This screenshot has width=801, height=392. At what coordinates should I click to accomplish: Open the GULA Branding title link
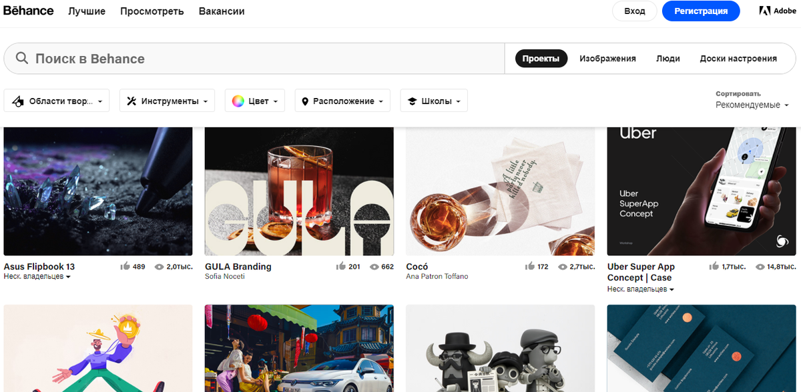[x=238, y=267]
